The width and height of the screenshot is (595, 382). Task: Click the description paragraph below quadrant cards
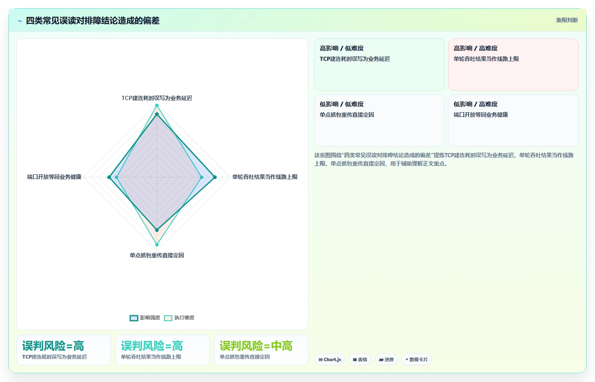[x=446, y=159]
